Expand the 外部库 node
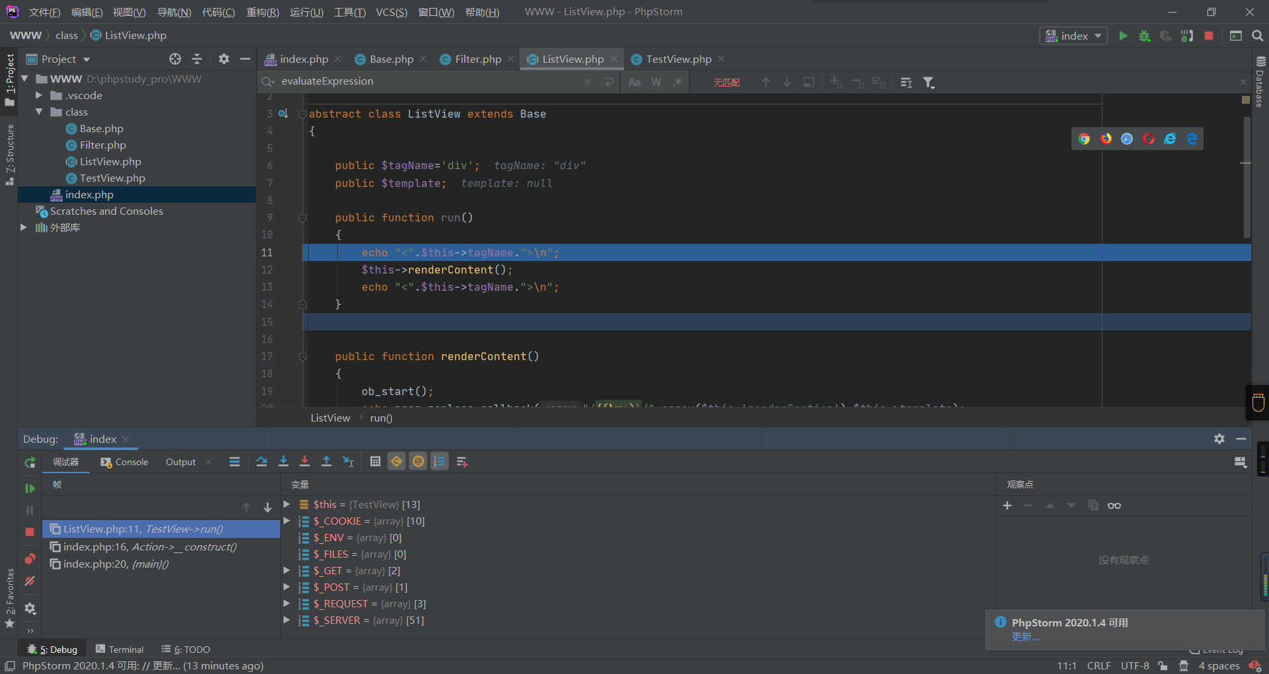 click(x=24, y=227)
